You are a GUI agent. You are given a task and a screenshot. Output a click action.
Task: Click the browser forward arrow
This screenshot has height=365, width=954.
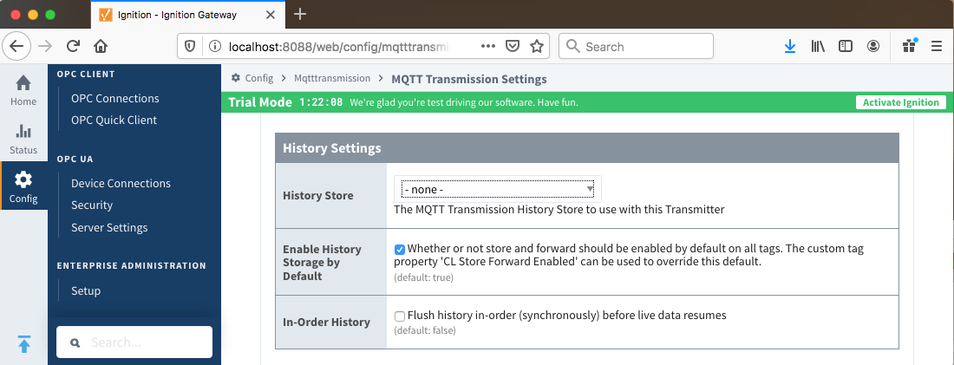tap(45, 46)
